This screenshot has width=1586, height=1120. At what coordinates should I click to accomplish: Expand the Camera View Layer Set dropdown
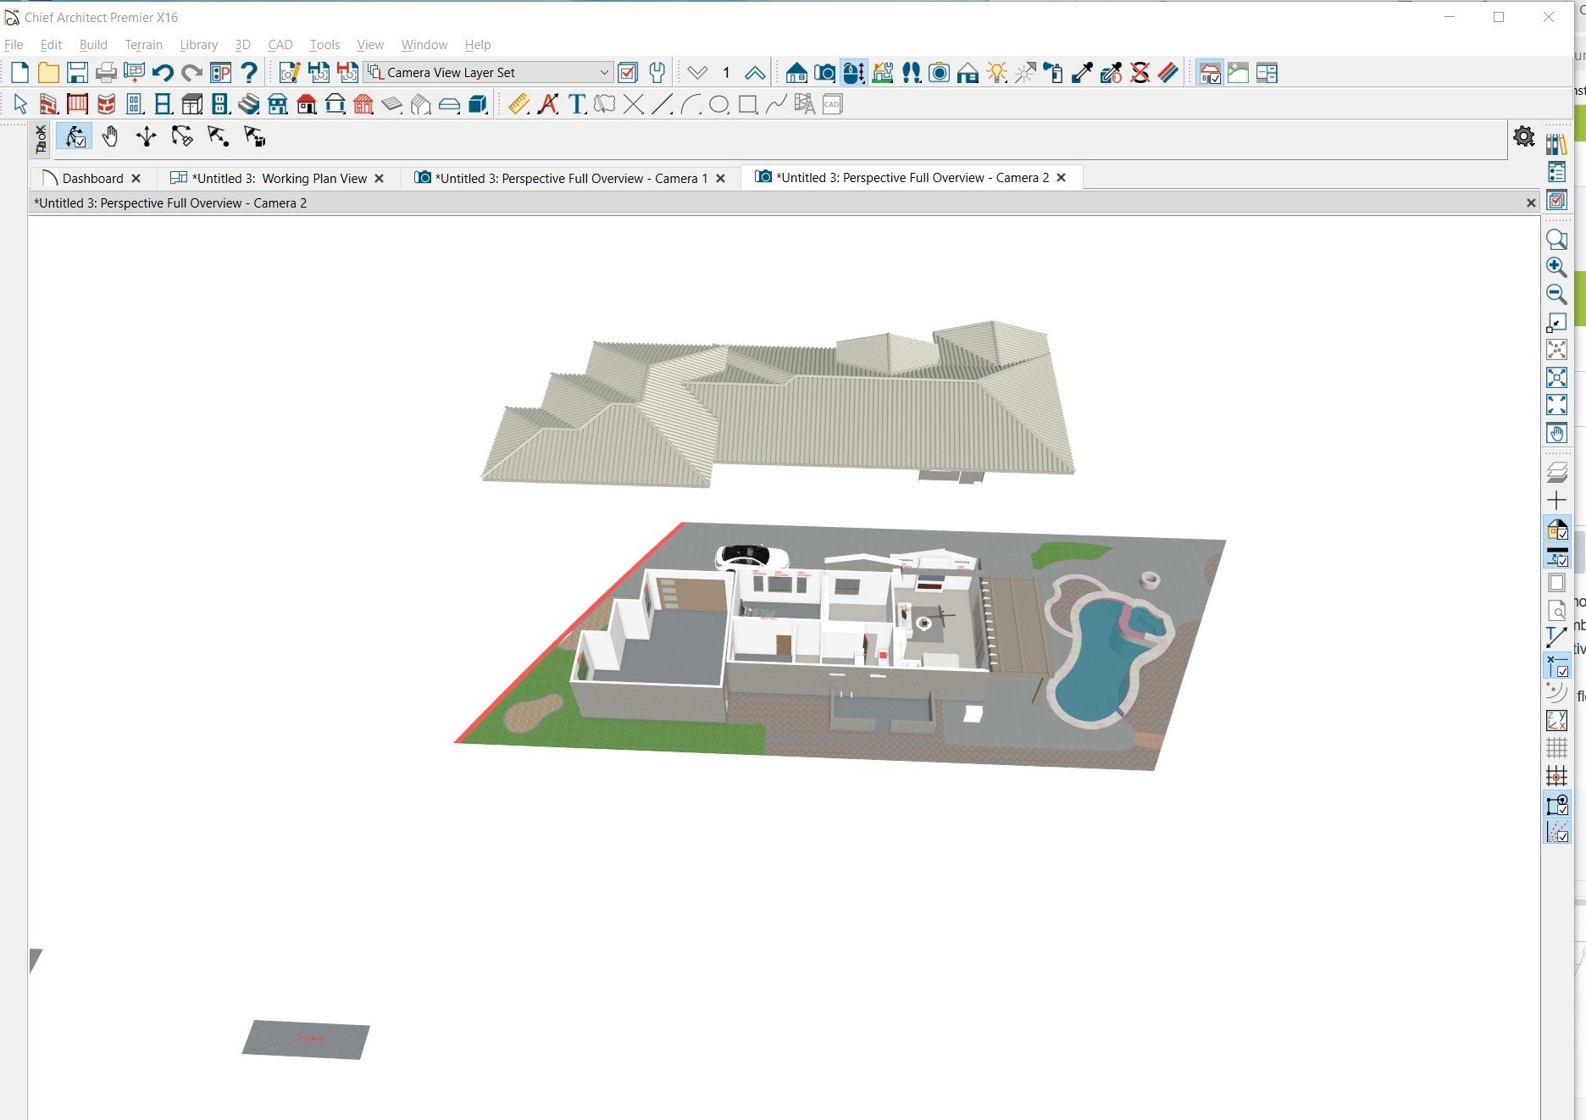click(x=603, y=73)
